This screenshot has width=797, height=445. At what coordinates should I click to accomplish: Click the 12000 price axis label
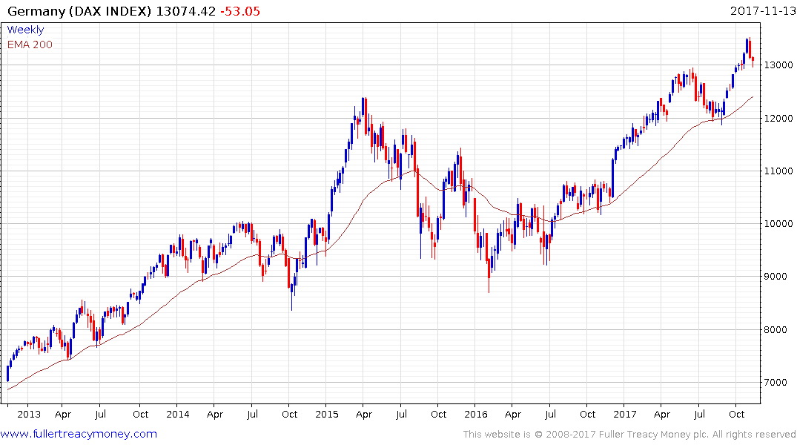click(x=778, y=118)
